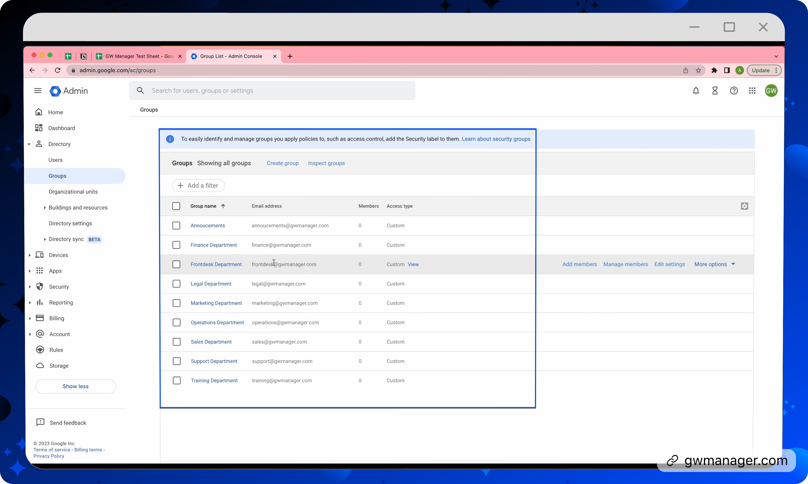Open the tasks hourglass icon
Screen dimensions: 808x484
pos(715,91)
